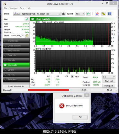Click the Disc quality status bar label
119x134 pixels.
tap(8, 90)
